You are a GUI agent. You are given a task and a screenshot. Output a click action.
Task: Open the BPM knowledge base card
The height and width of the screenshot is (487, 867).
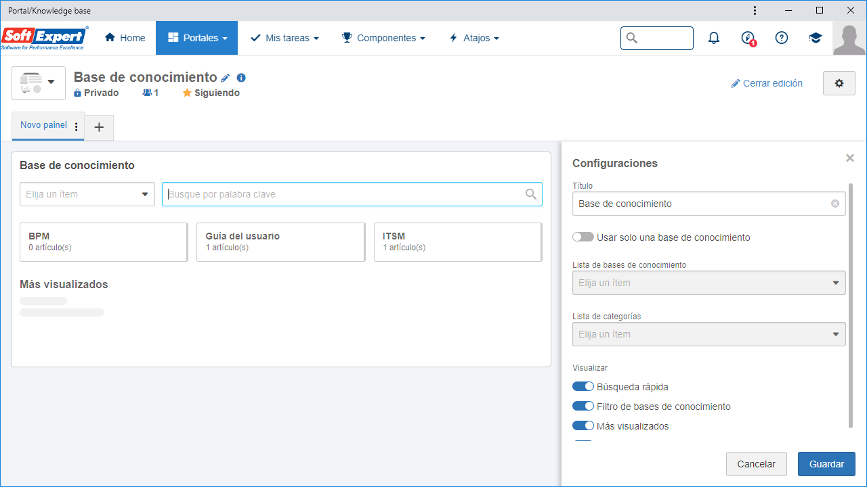(104, 241)
